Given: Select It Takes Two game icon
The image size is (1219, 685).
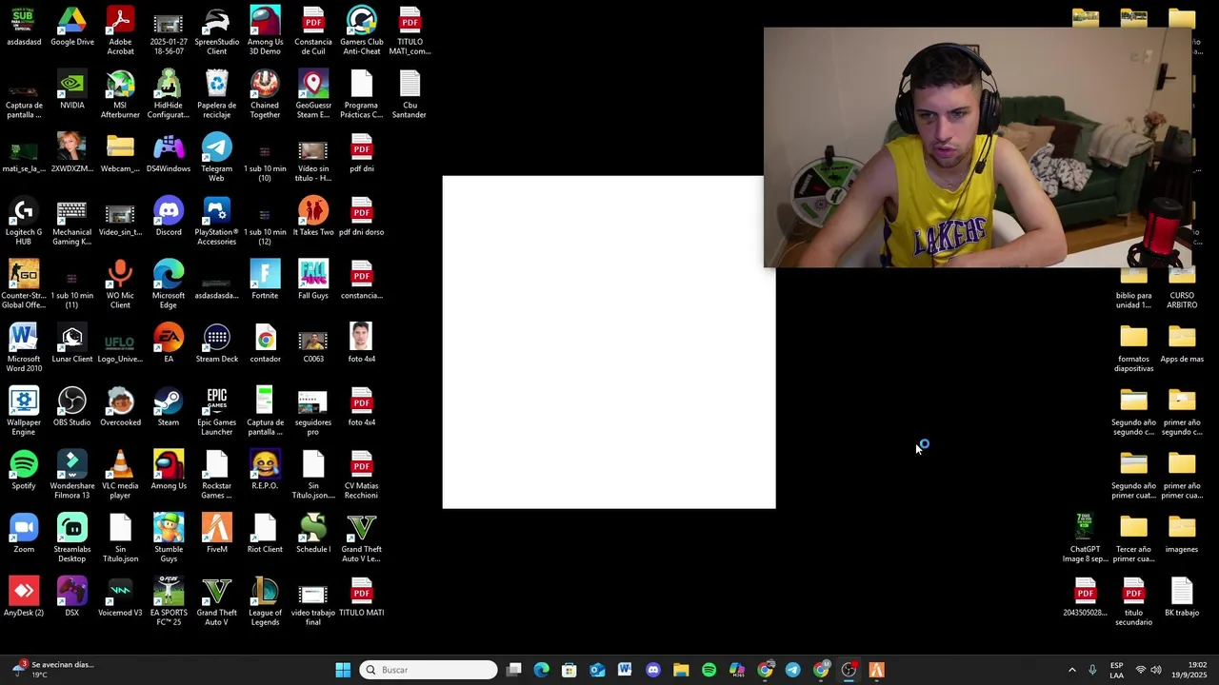Looking at the screenshot, I should (x=313, y=217).
